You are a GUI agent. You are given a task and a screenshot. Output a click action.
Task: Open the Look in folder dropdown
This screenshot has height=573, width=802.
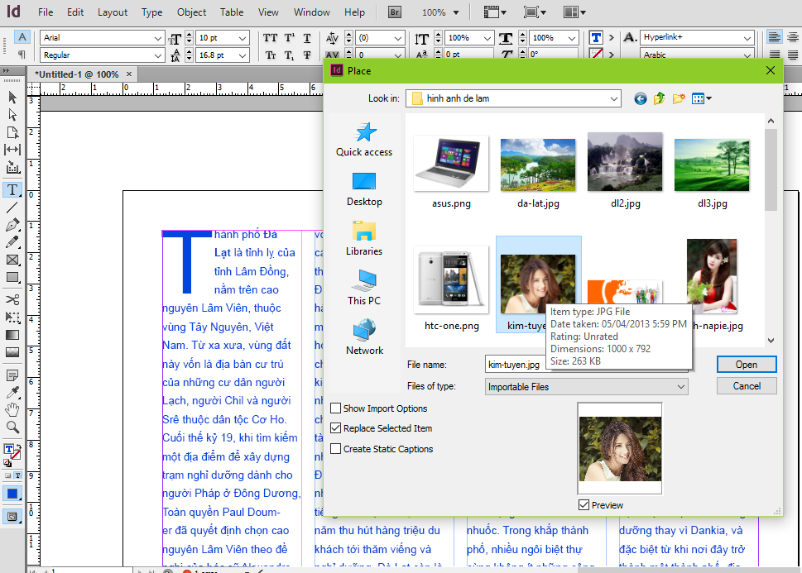[x=614, y=98]
